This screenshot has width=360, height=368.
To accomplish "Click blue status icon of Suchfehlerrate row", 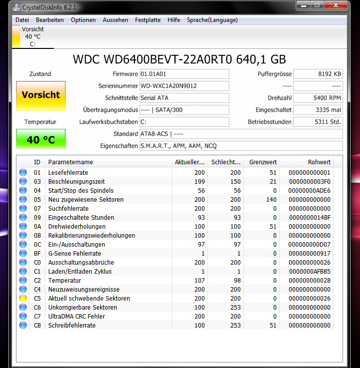I will click(x=23, y=208).
